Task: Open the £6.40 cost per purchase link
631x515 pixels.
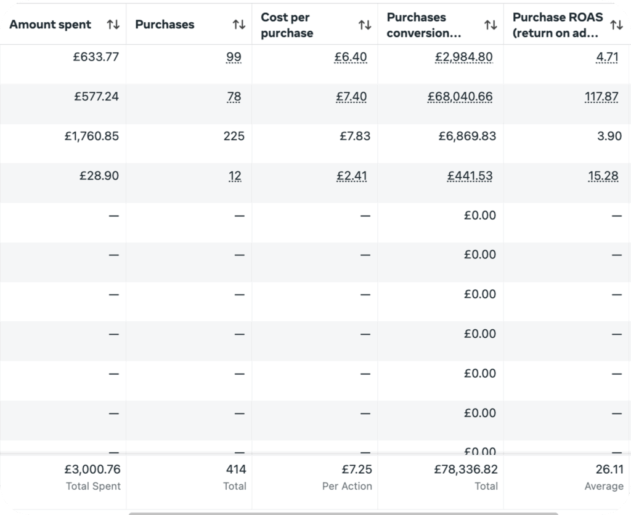Action: point(351,57)
